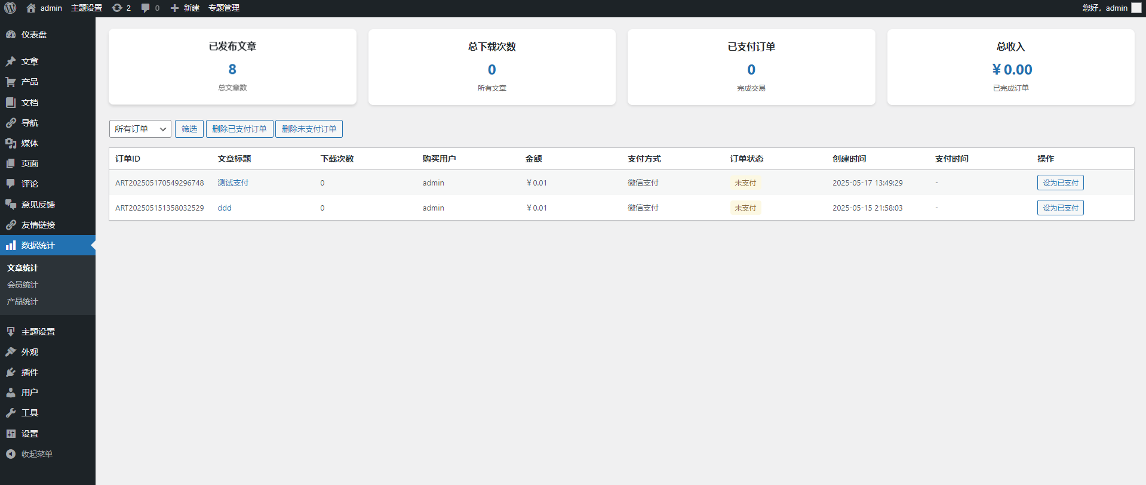Click the WordPress logo icon
This screenshot has width=1146, height=485.
tap(10, 8)
